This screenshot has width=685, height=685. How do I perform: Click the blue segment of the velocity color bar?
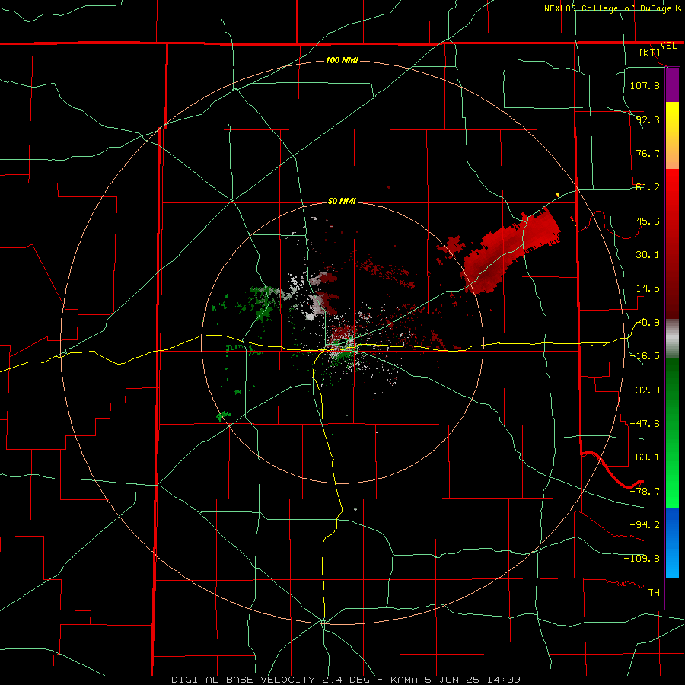click(x=672, y=543)
